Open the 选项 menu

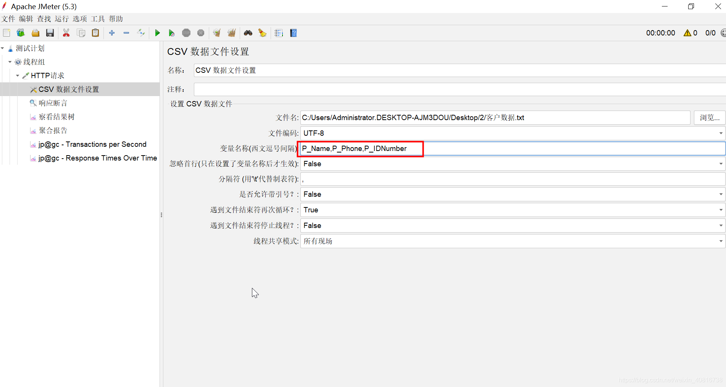tap(80, 19)
